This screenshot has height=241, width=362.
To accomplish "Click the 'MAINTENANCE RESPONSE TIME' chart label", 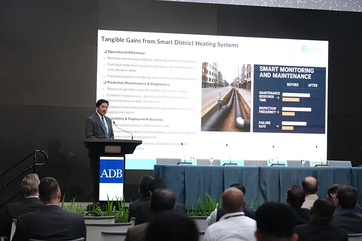I will point(269,96).
